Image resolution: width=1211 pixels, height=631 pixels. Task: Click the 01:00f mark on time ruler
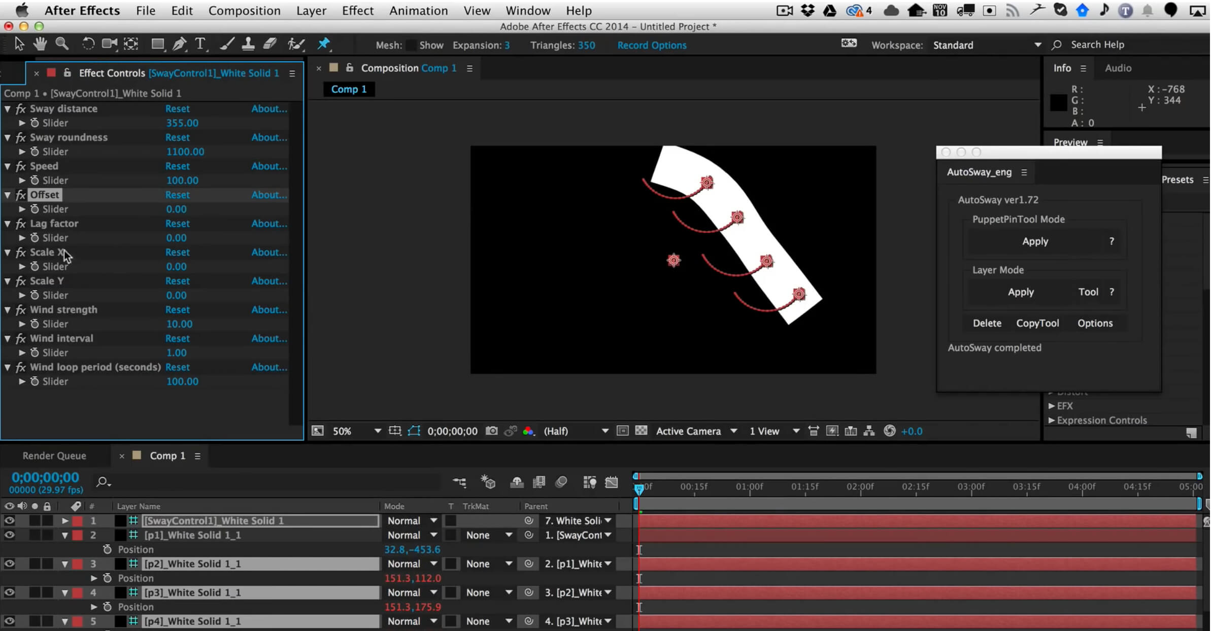749,486
